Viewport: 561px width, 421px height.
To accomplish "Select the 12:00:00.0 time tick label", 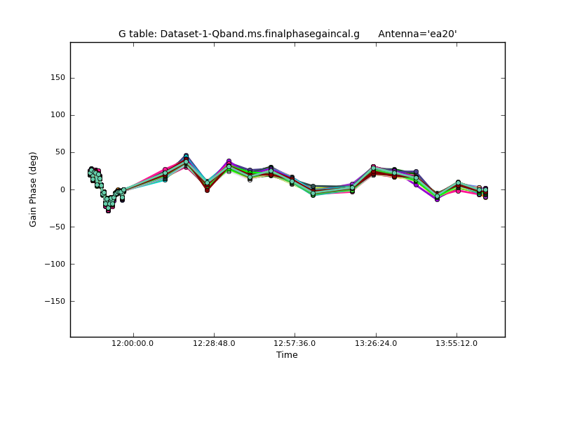I will tap(133, 343).
